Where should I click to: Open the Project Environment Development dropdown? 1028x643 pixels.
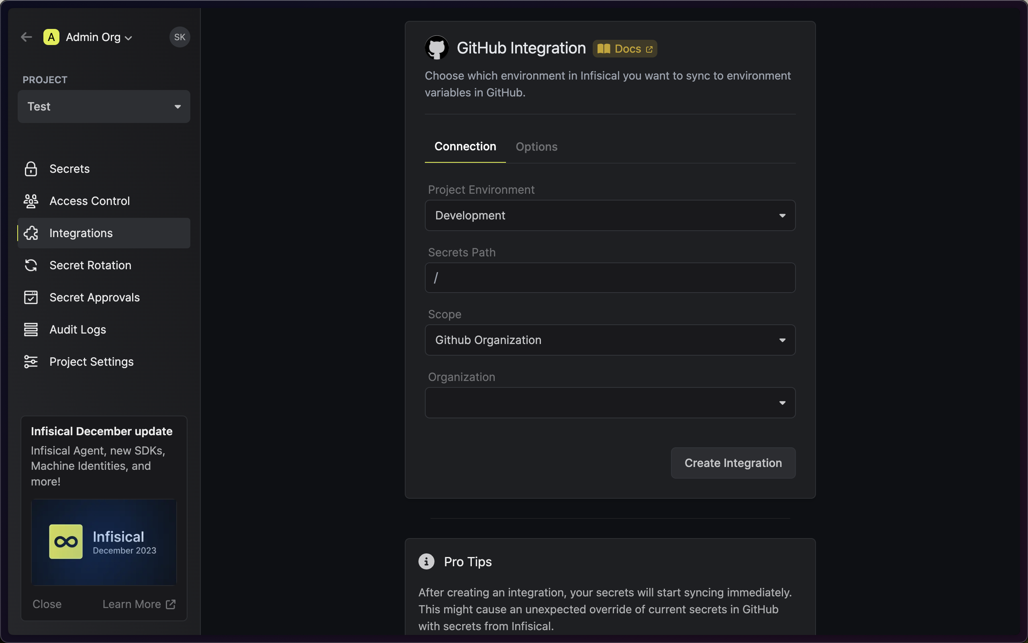click(610, 216)
